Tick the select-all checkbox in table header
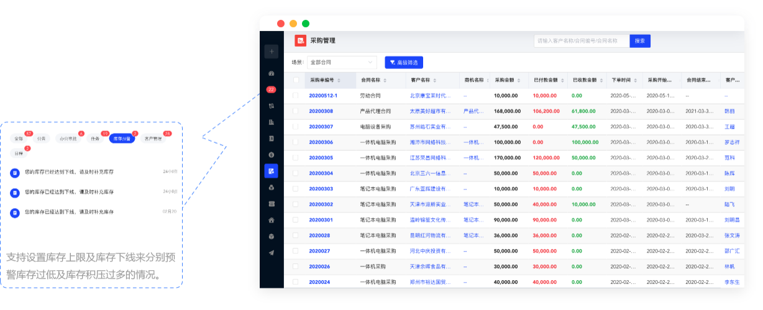 pos(296,80)
